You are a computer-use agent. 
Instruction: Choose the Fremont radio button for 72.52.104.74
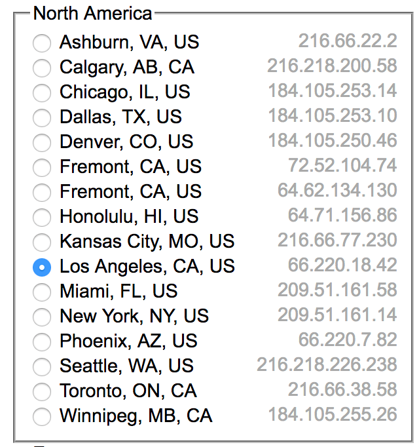(42, 168)
